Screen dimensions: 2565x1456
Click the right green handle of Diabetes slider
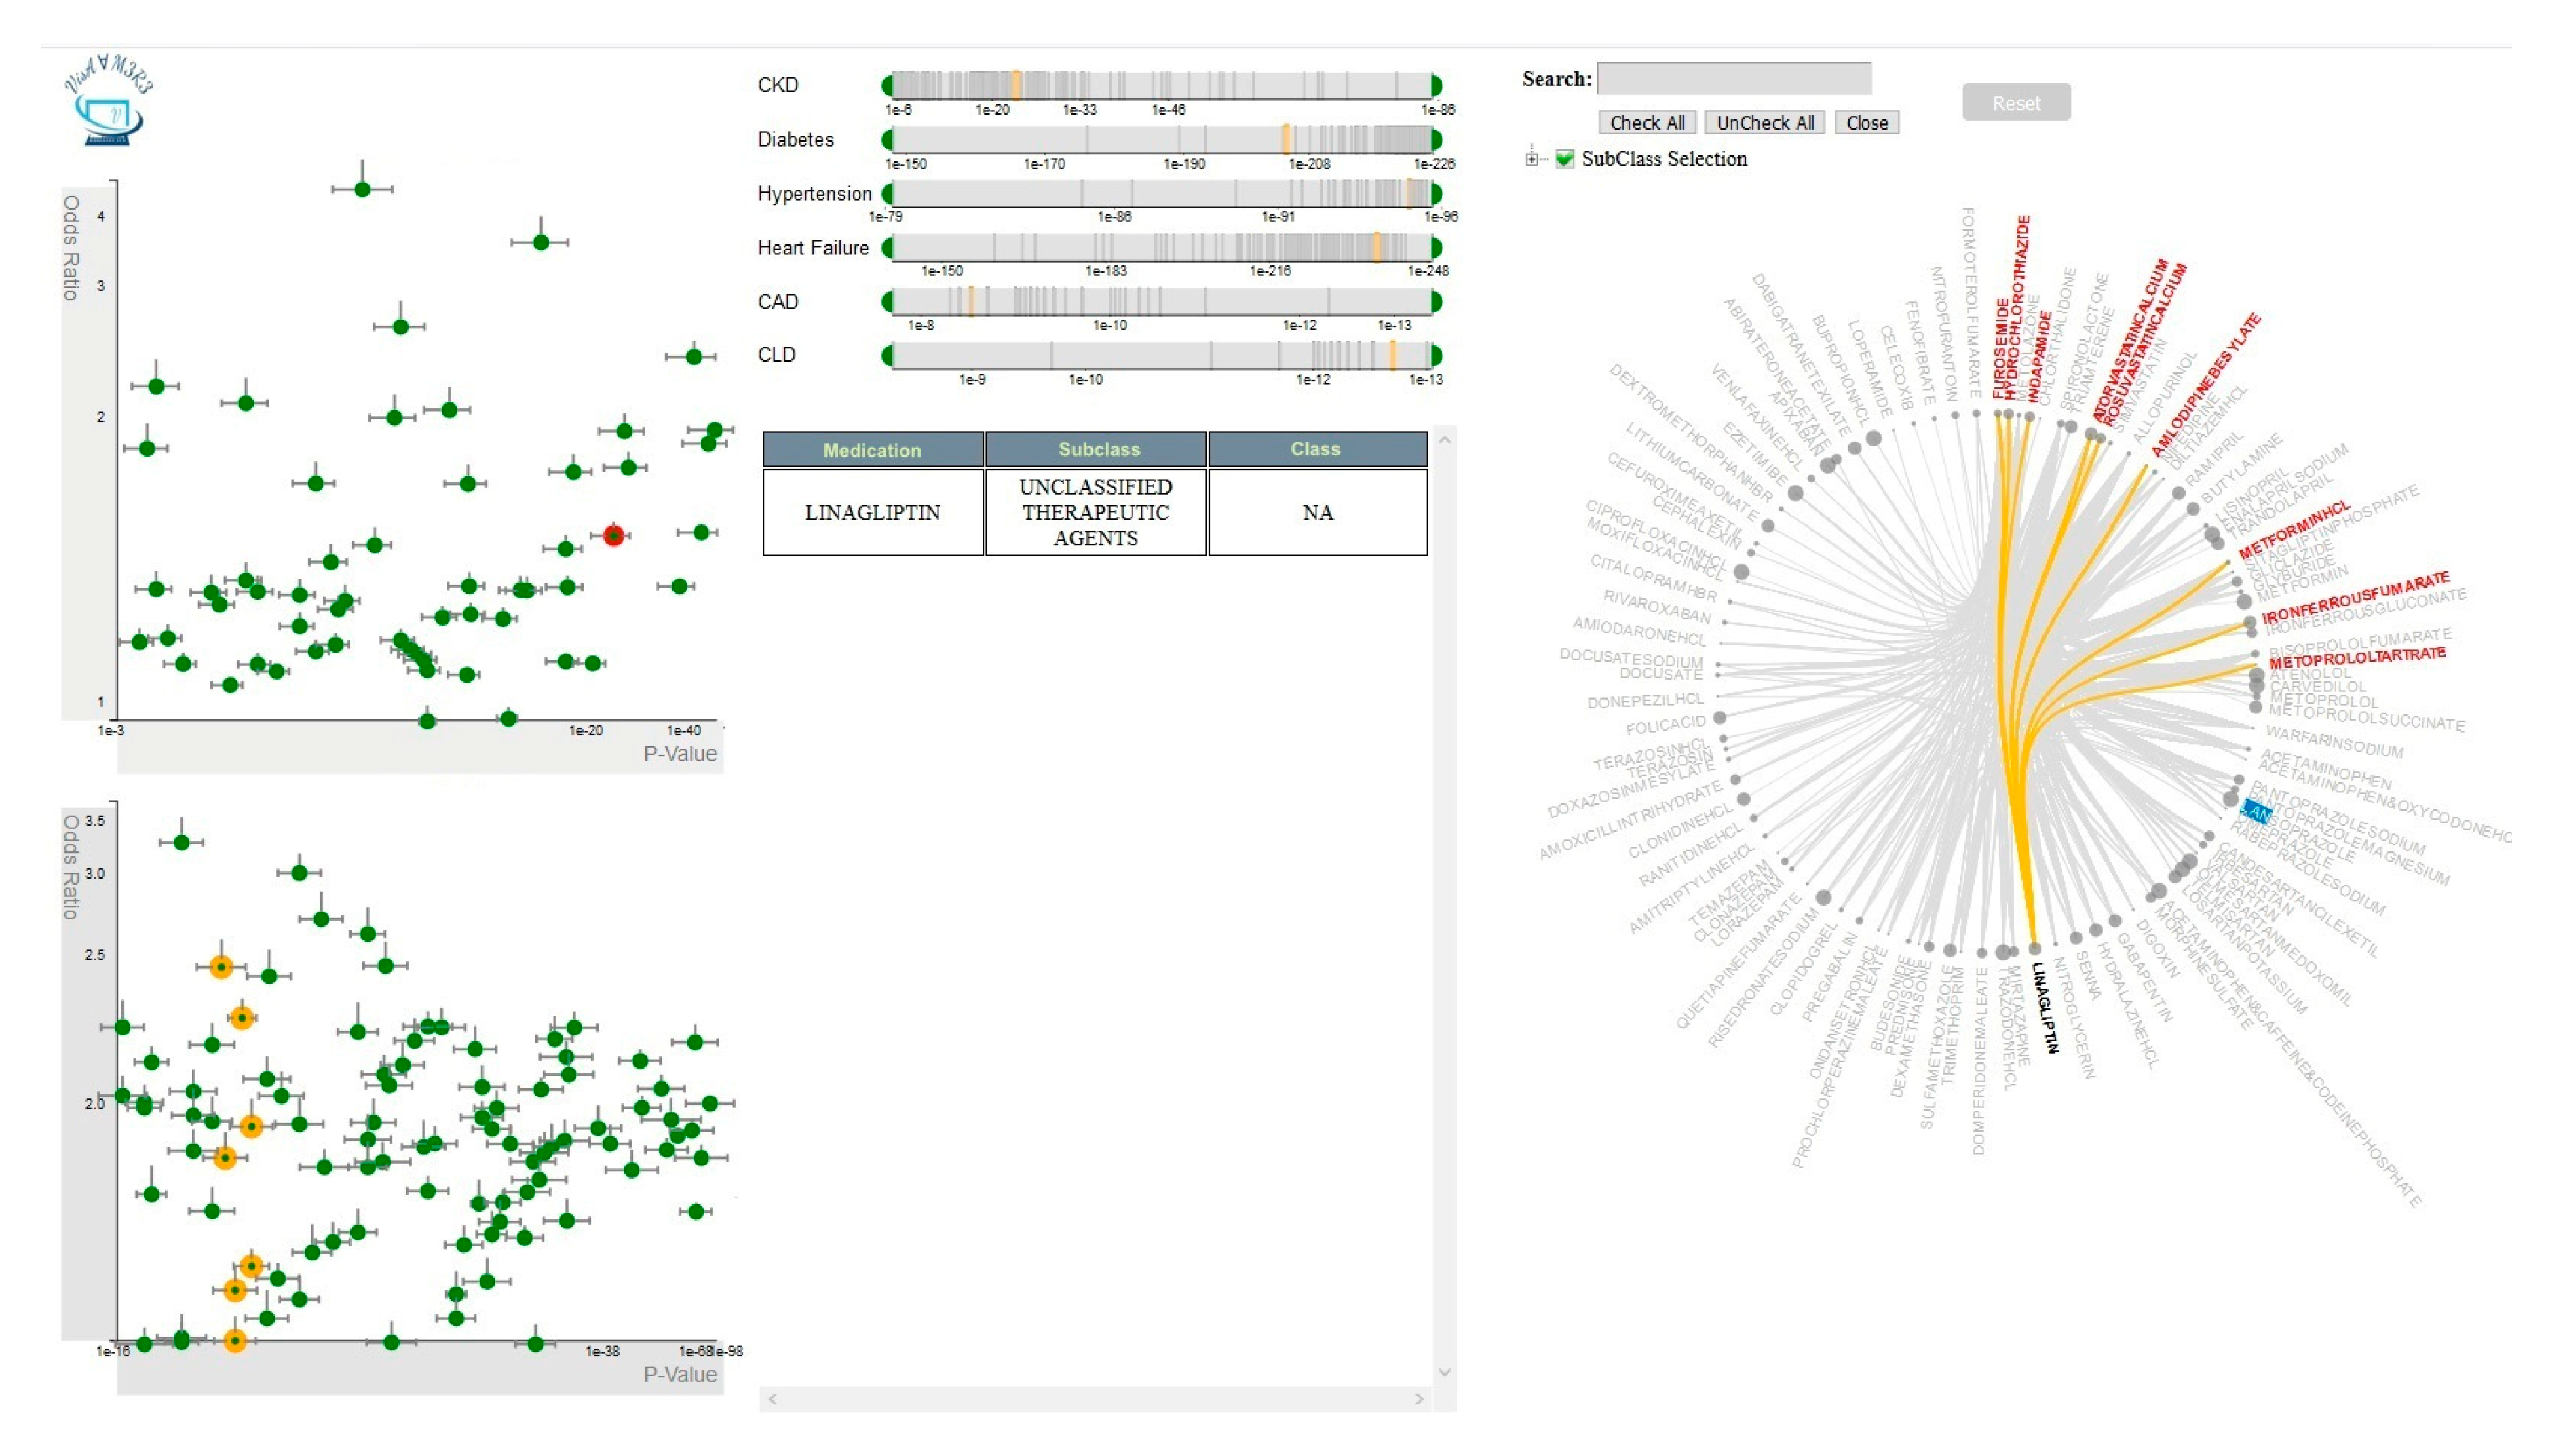(x=1437, y=139)
